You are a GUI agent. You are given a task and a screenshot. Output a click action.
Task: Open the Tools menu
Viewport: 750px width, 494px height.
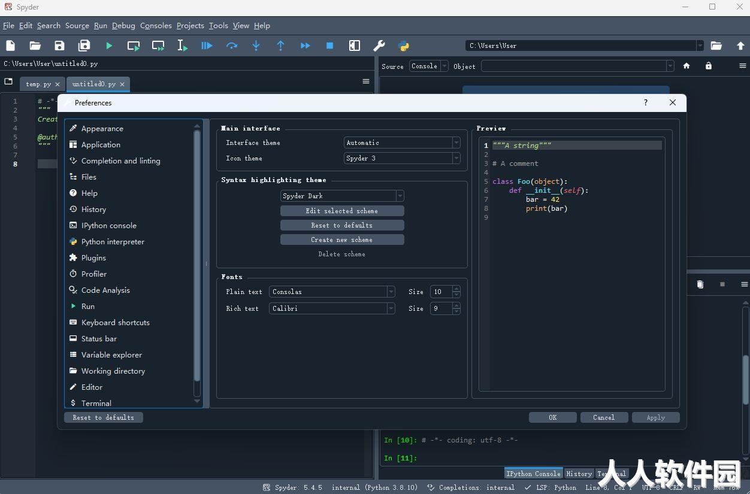click(219, 26)
